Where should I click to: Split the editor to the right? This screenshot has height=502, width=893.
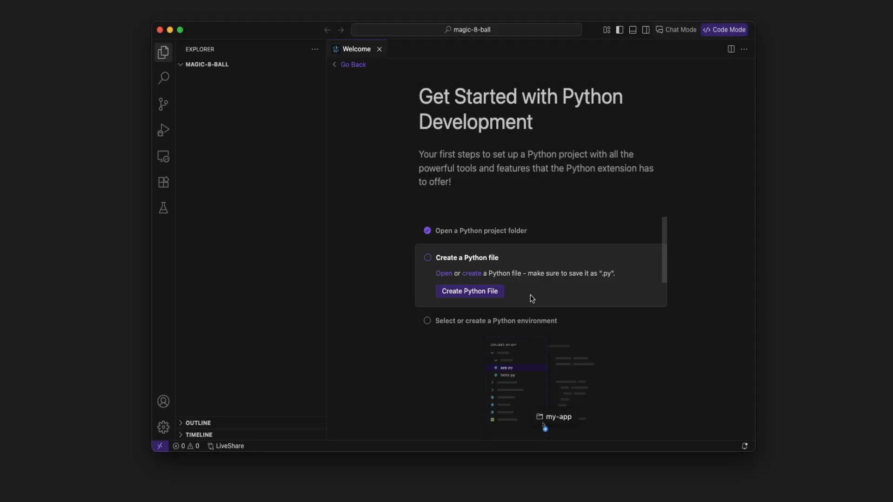(x=731, y=49)
